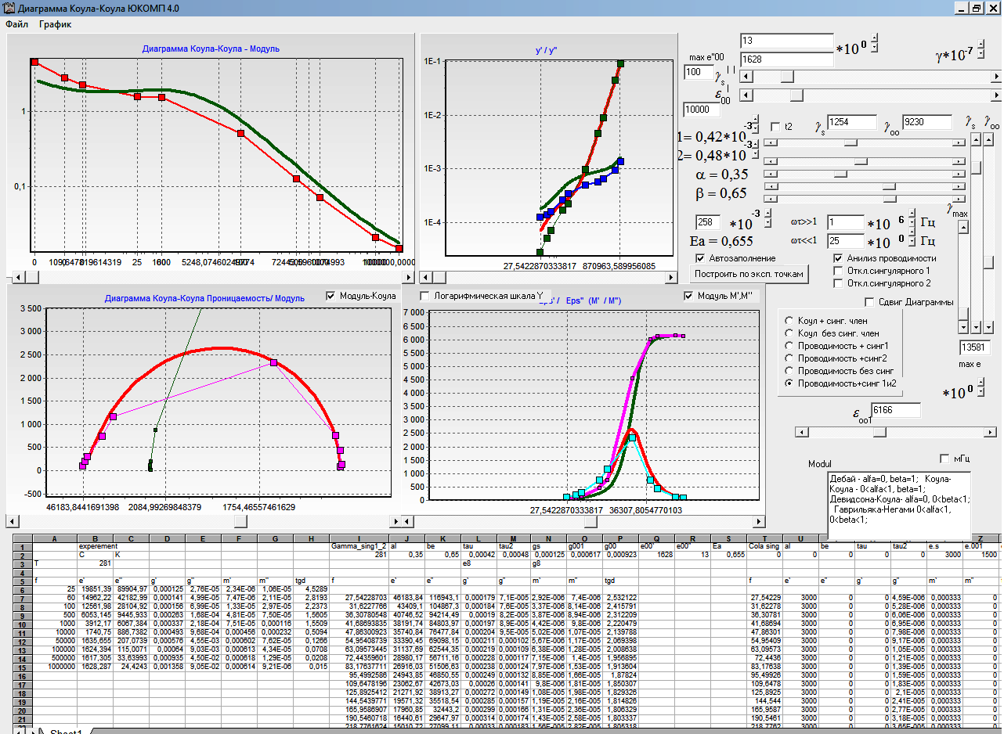Click the application icon in the title bar
This screenshot has width=1004, height=734.
point(9,7)
